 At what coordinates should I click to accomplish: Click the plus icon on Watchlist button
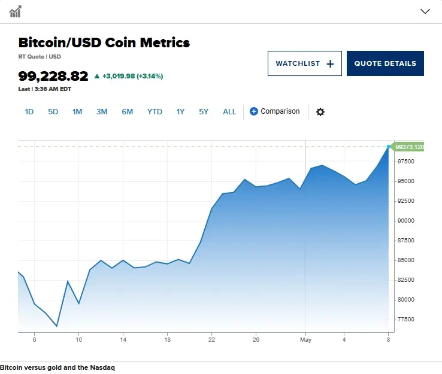click(330, 63)
